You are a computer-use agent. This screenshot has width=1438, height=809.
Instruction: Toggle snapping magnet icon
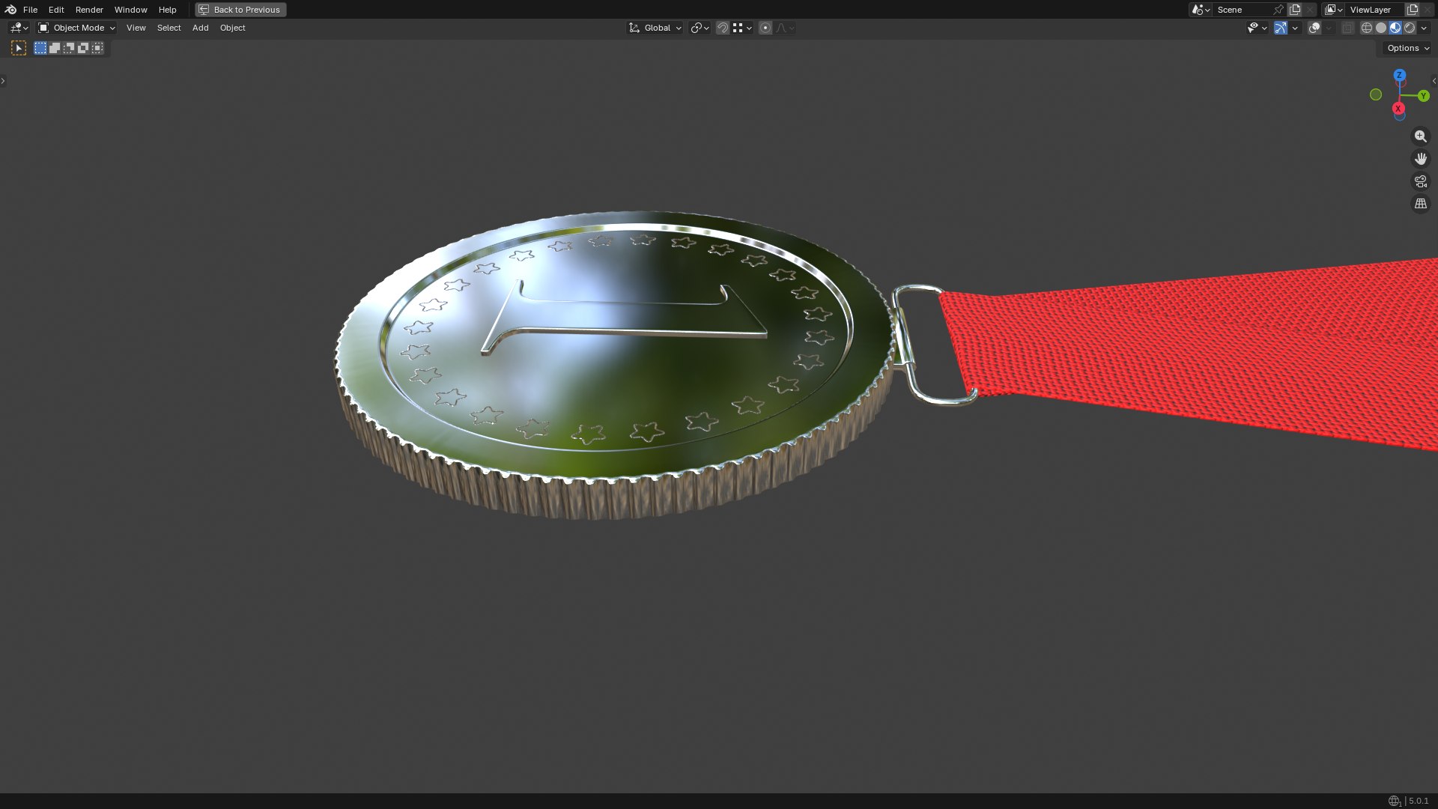(723, 28)
